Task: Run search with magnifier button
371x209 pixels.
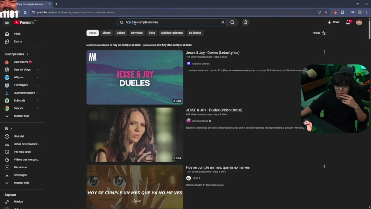Action: 232,22
